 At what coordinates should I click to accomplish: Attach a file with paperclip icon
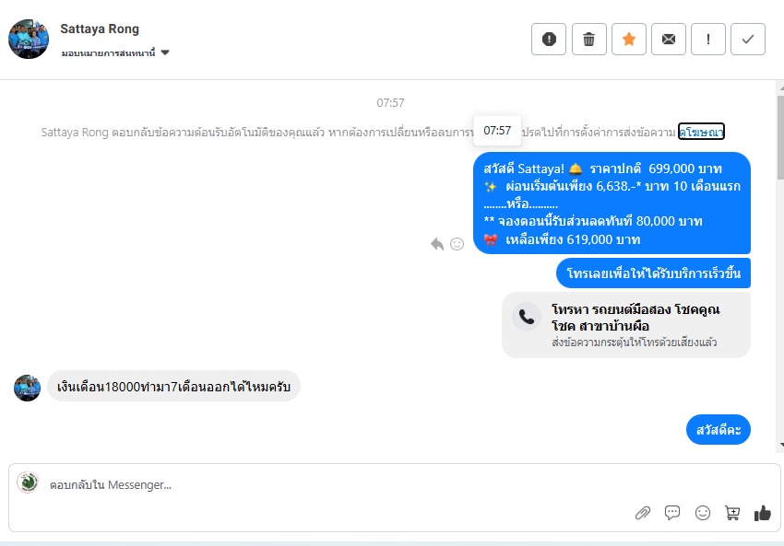pos(643,513)
